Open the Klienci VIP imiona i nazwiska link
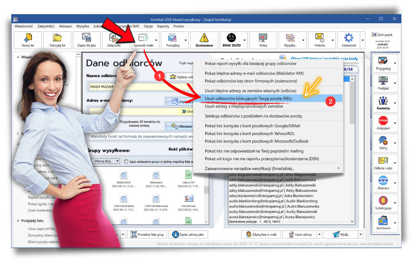The height and width of the screenshot is (260, 412). point(324,59)
